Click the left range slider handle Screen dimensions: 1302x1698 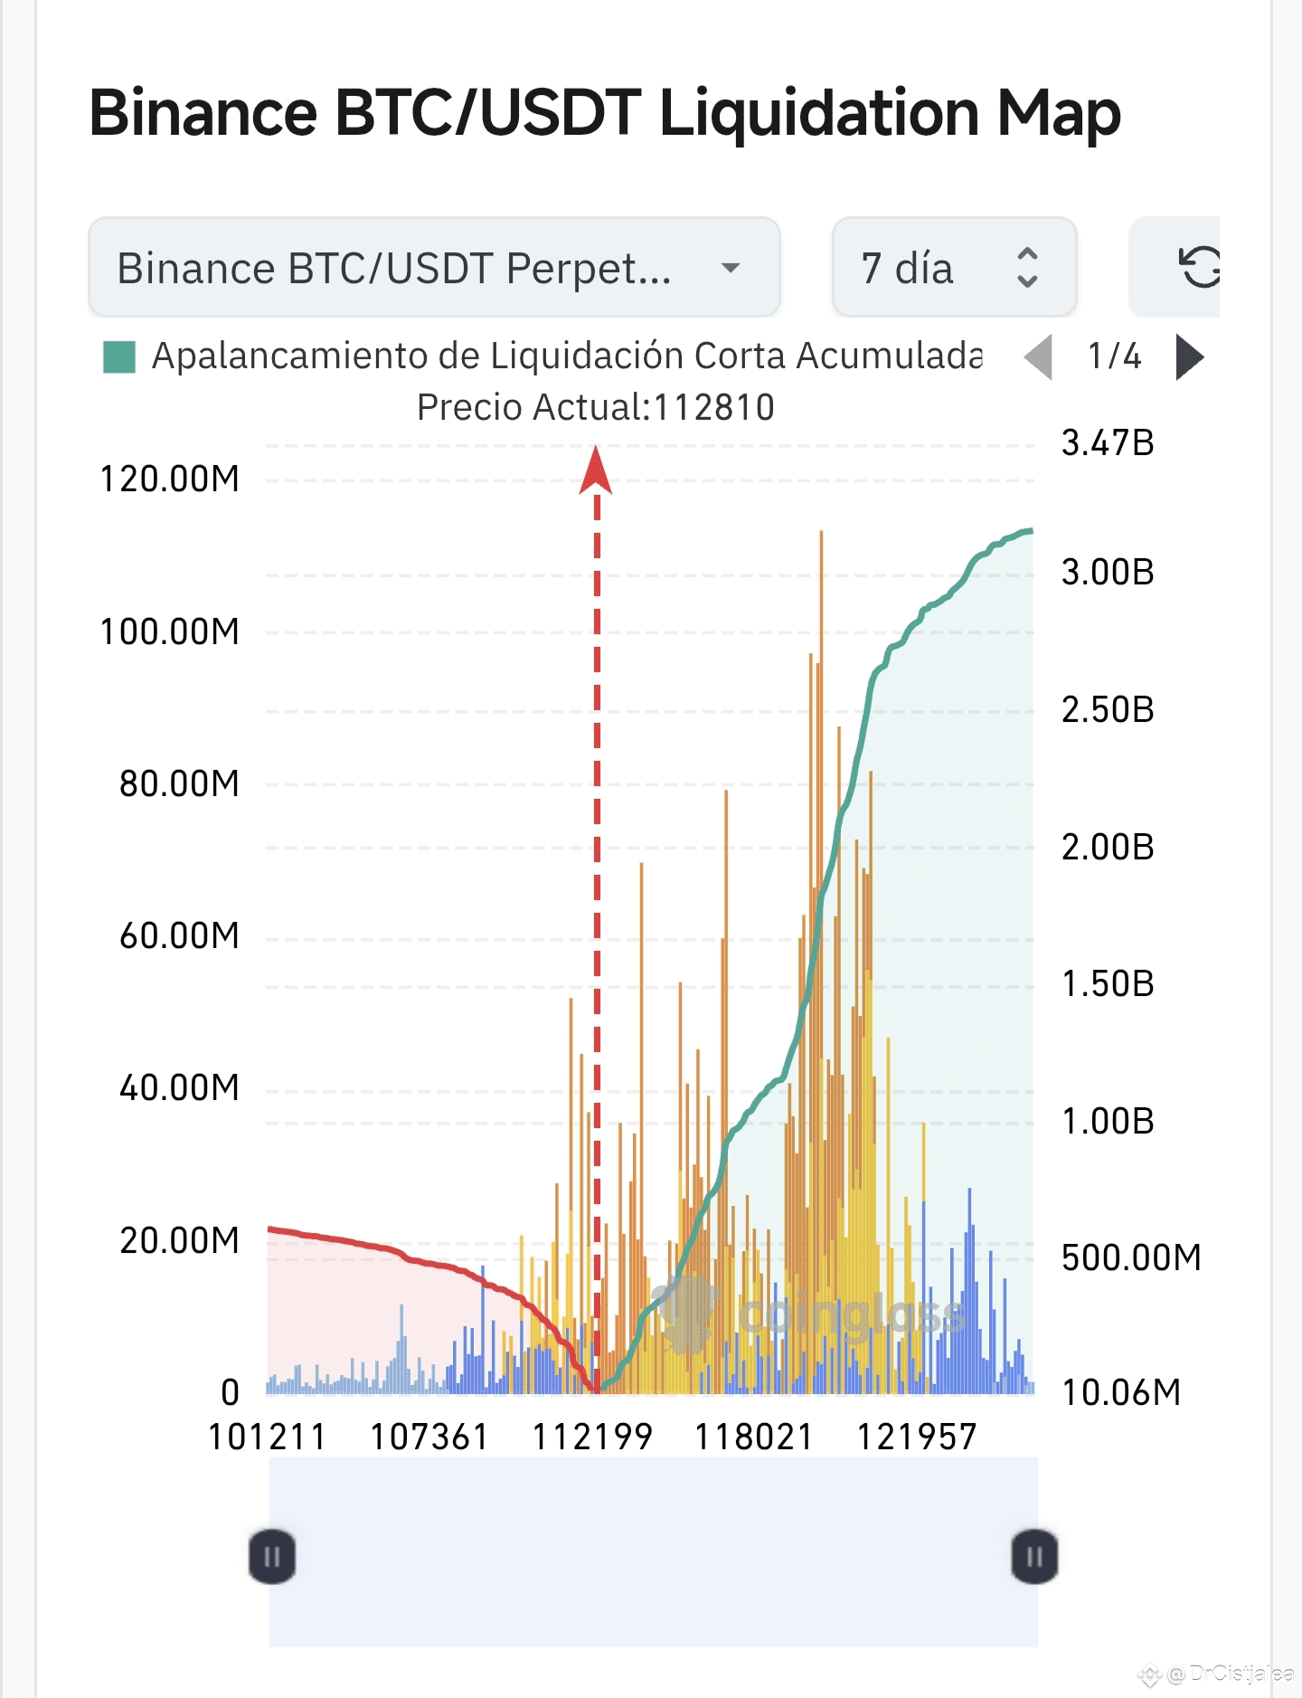(272, 1557)
